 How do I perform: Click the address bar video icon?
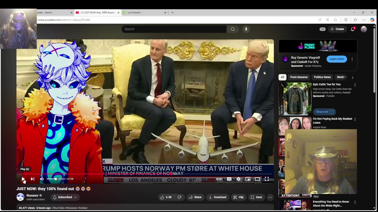tap(328, 20)
